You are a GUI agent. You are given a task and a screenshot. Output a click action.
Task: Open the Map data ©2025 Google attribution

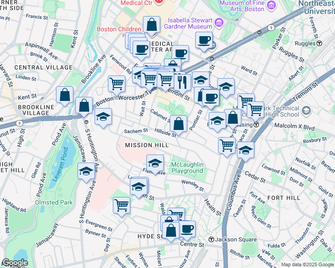tap(307, 264)
